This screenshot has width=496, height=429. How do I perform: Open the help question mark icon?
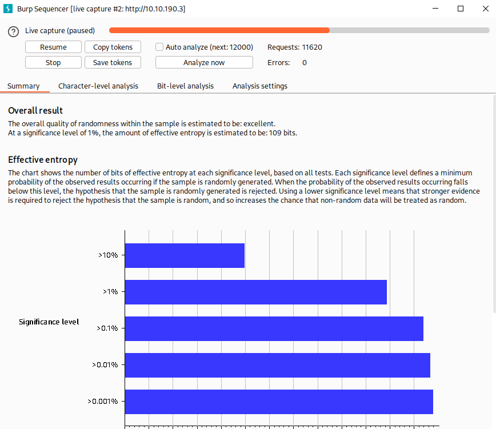point(13,31)
